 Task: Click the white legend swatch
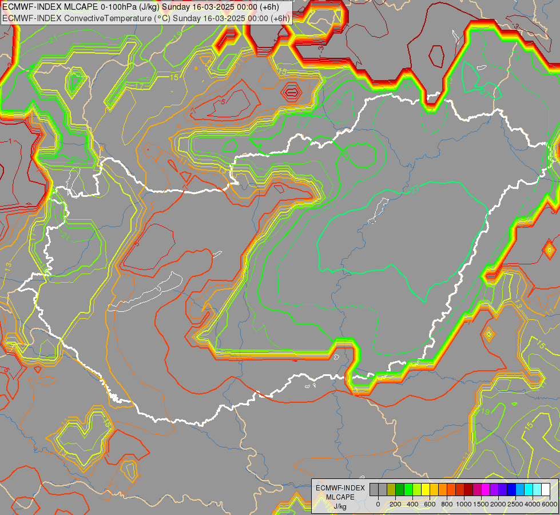(x=546, y=489)
